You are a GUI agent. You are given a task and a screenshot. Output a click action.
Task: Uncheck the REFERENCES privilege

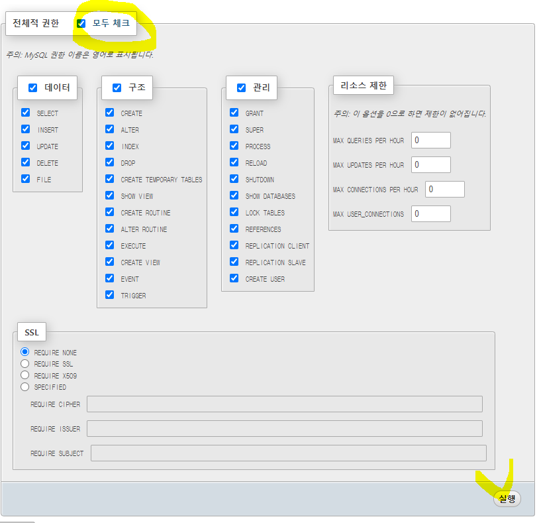click(x=234, y=228)
